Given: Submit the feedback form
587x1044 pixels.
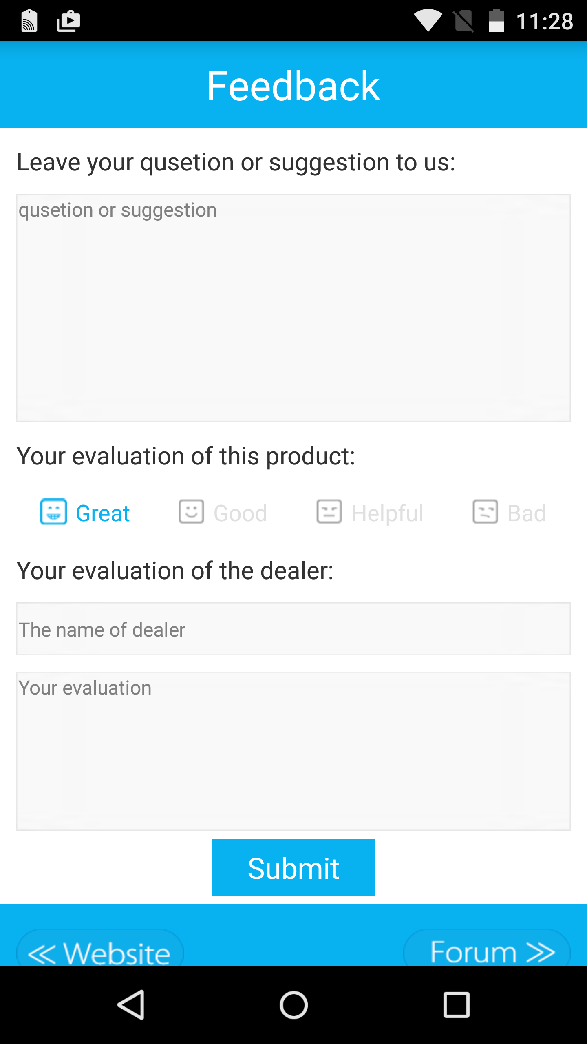Looking at the screenshot, I should [293, 867].
